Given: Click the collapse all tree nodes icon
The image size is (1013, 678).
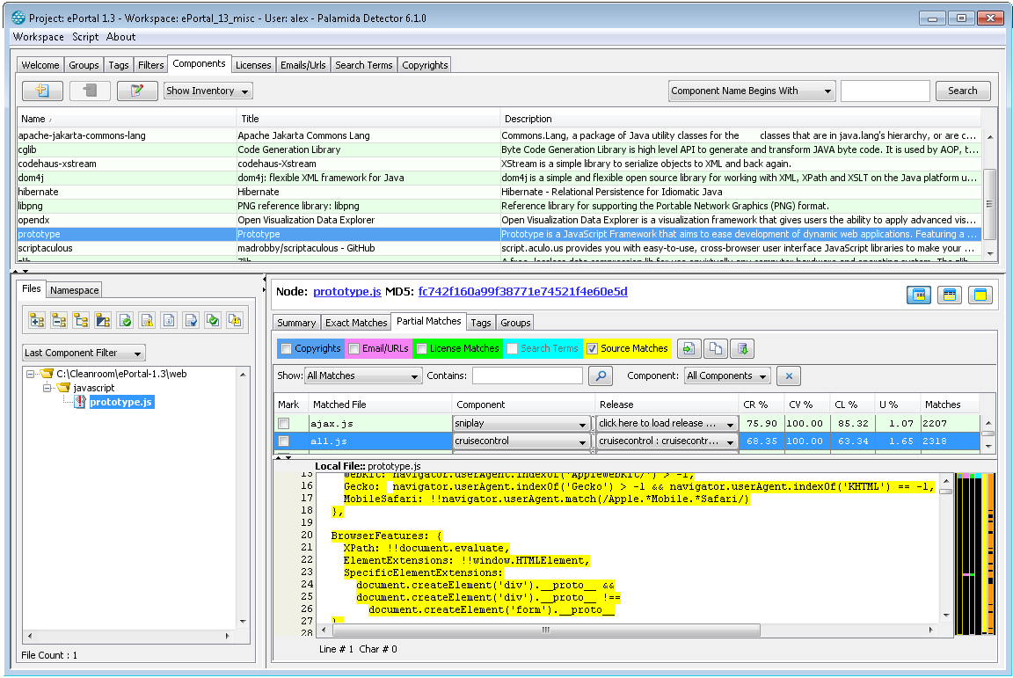Looking at the screenshot, I should point(59,320).
